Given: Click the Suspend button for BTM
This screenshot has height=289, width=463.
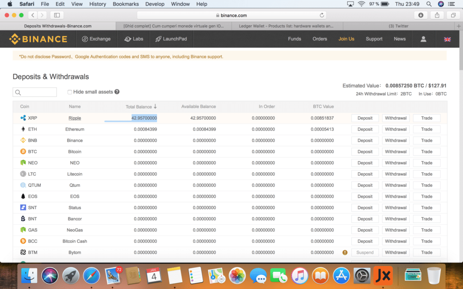Looking at the screenshot, I should click(365, 252).
